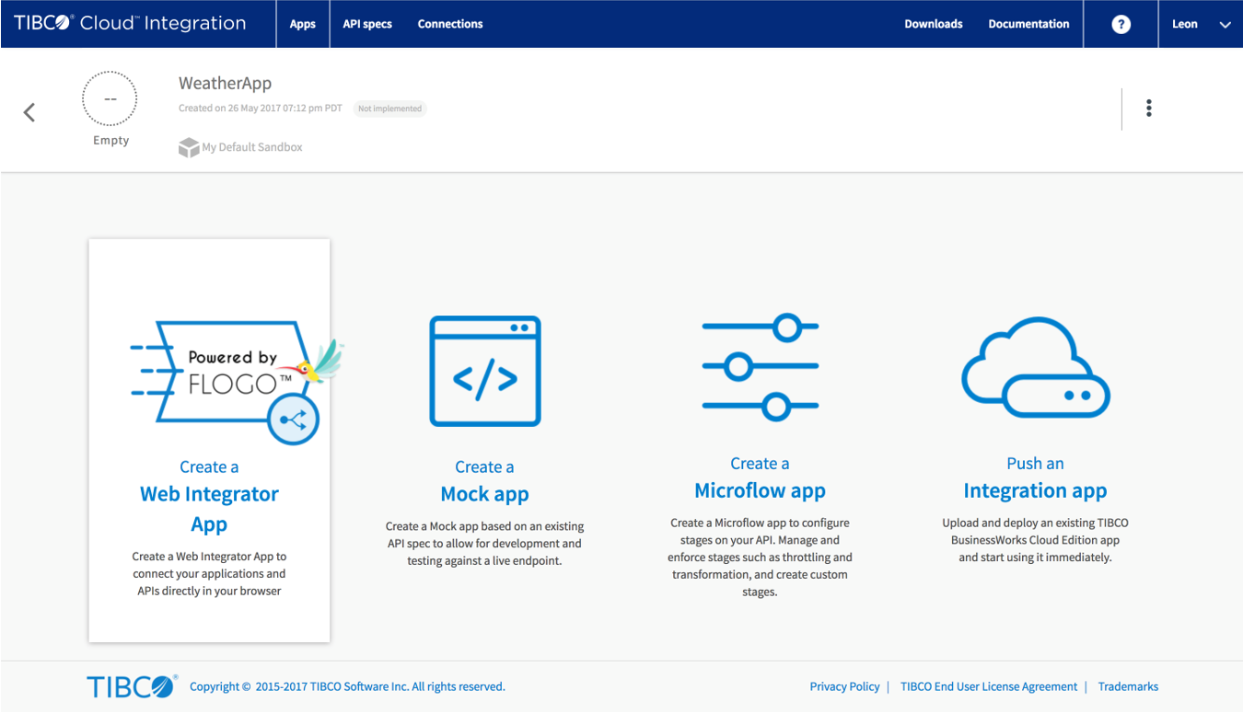The height and width of the screenshot is (713, 1243).
Task: Open the Apps tab
Action: (303, 25)
